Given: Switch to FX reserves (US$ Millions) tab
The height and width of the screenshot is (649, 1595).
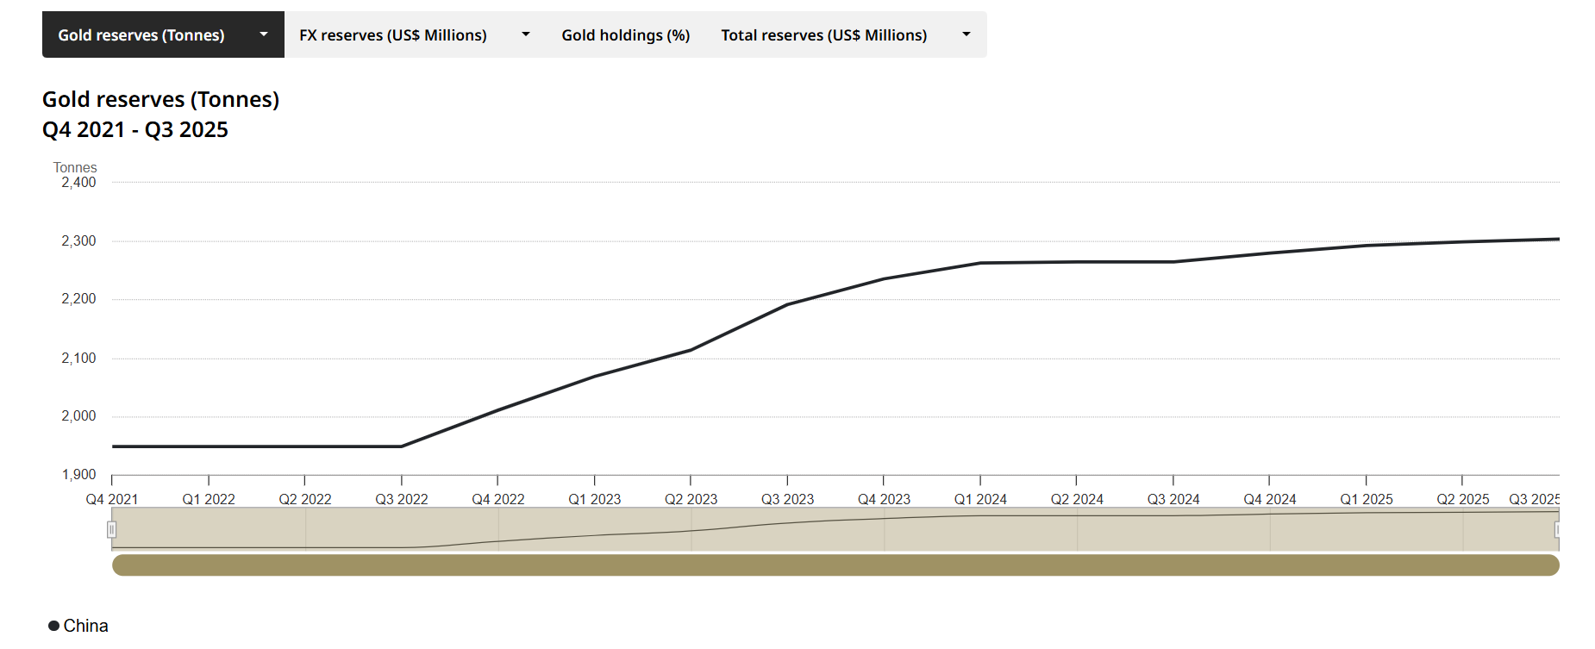Looking at the screenshot, I should click(x=393, y=35).
